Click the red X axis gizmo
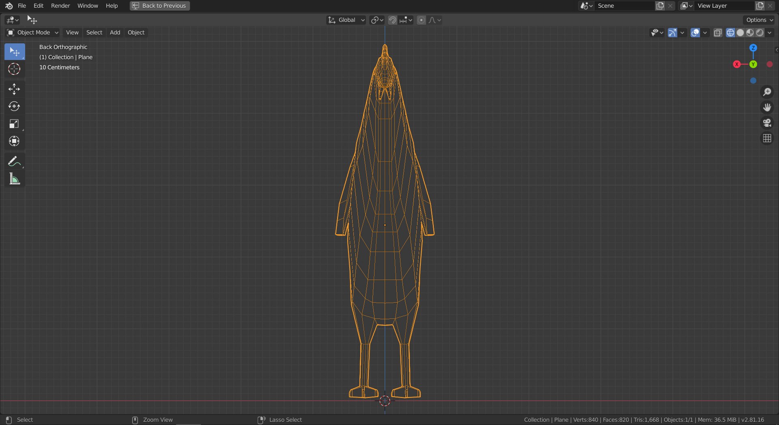 point(737,64)
